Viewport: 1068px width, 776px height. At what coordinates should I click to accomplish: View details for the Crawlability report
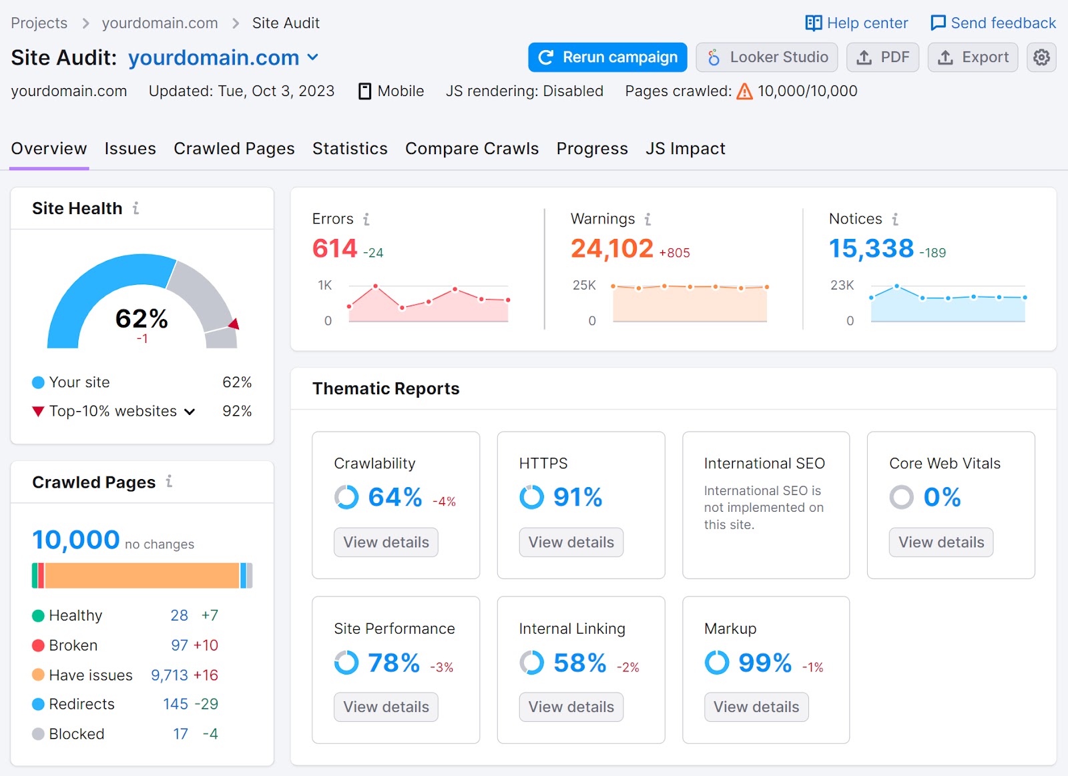tap(386, 542)
